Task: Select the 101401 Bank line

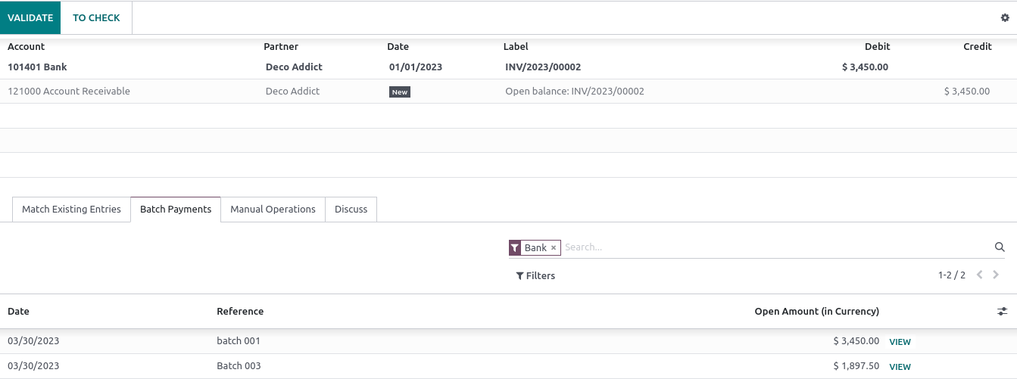Action: 38,67
